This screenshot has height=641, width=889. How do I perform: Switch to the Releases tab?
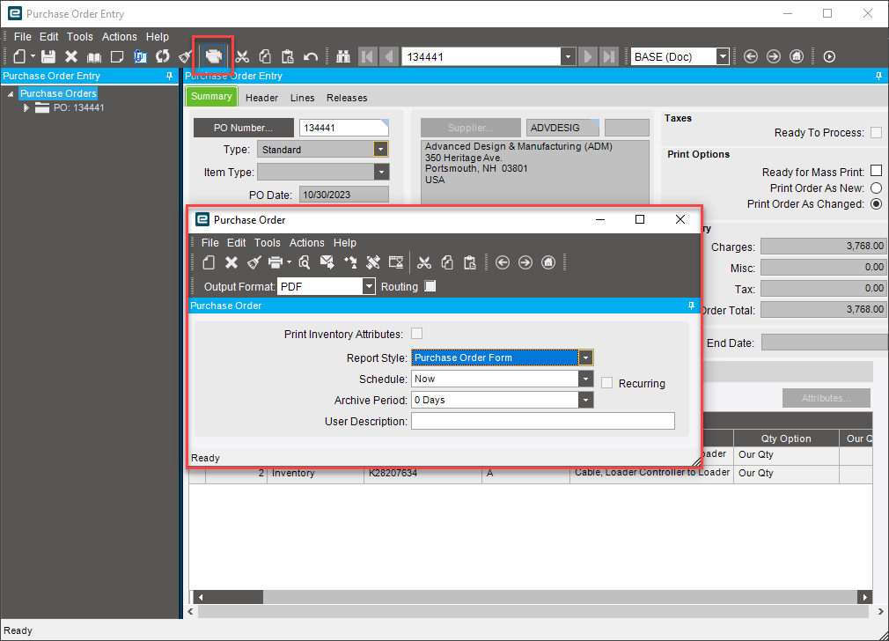pos(347,98)
